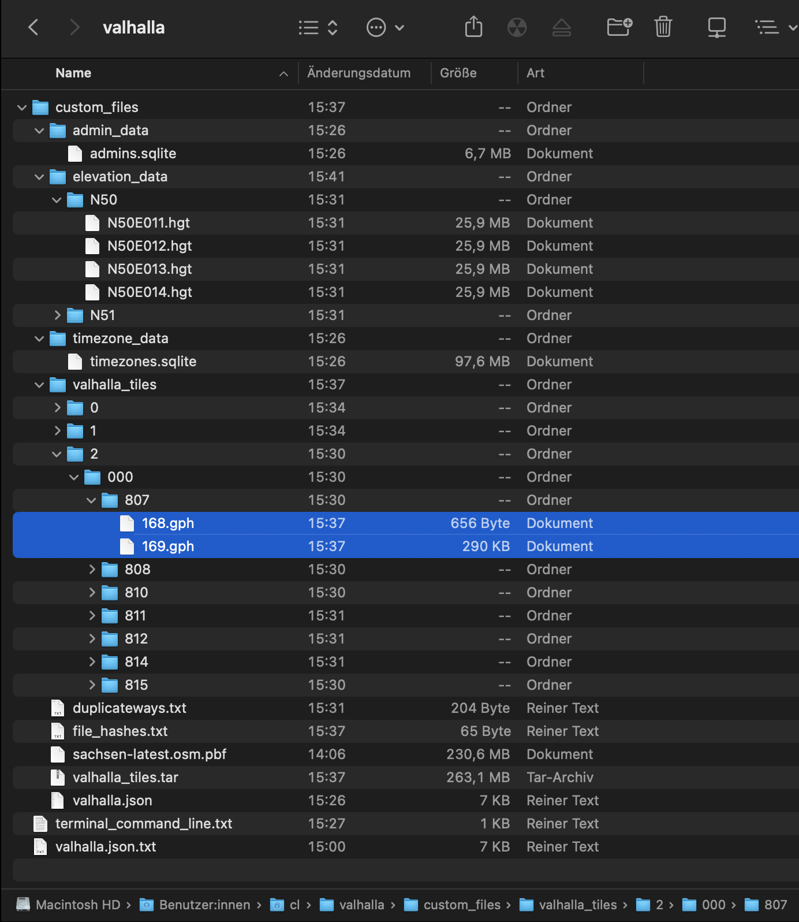Expand the N51 folder
Viewport: 799px width, 922px height.
click(x=57, y=315)
